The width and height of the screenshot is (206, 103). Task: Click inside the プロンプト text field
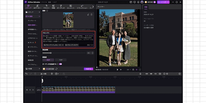[68, 38]
